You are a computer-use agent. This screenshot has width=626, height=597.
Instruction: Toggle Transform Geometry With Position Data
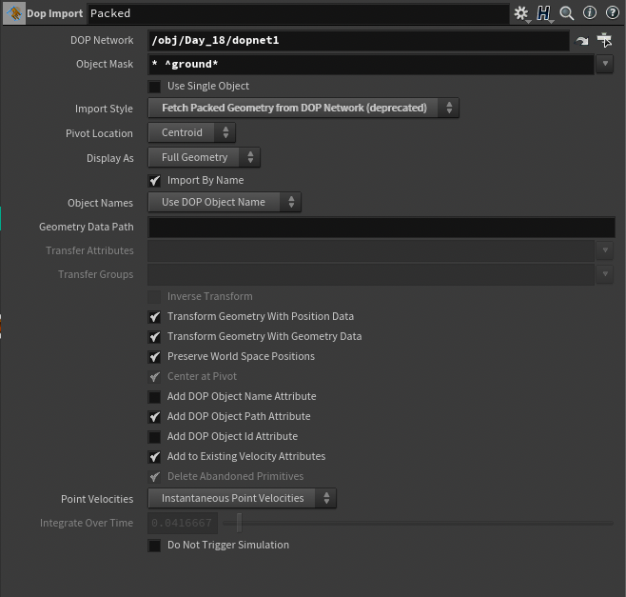pyautogui.click(x=154, y=317)
